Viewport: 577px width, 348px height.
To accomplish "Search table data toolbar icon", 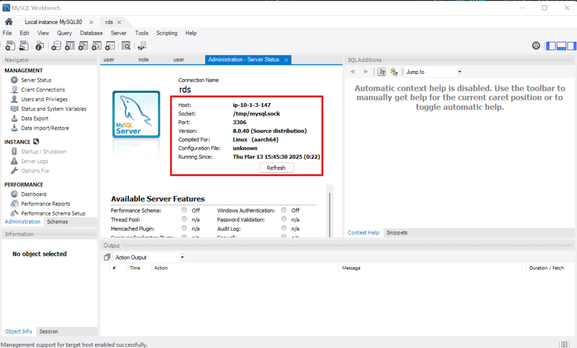I will (x=126, y=46).
